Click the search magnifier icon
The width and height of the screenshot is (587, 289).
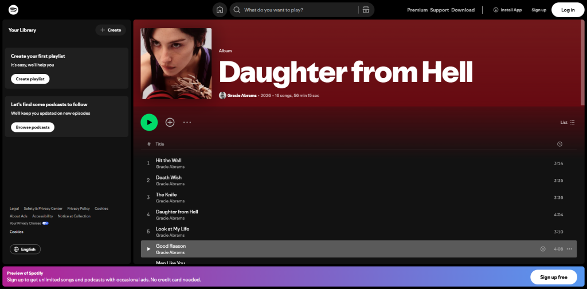(237, 10)
